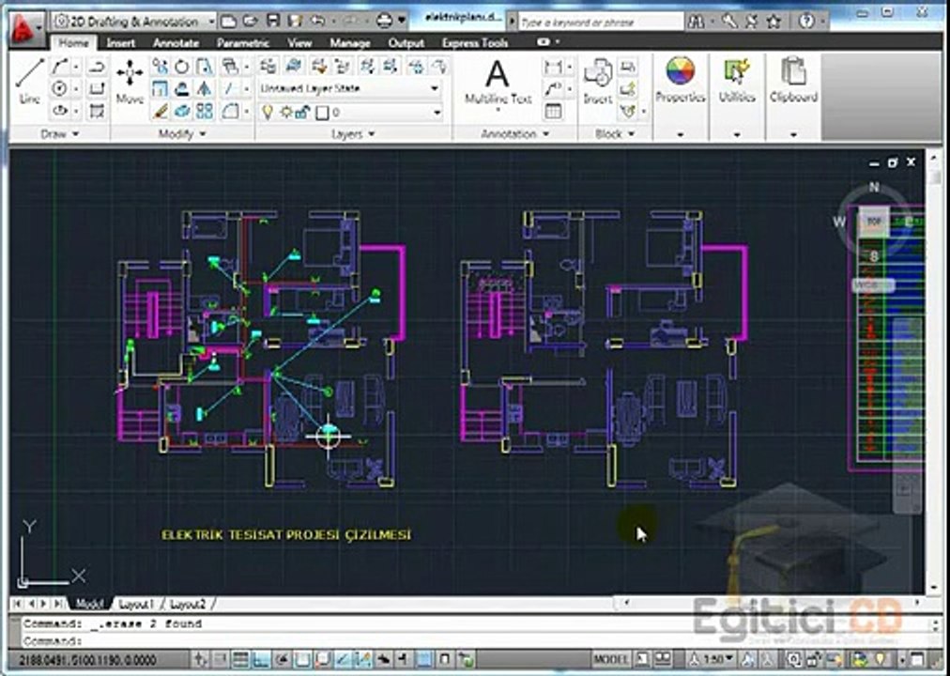Viewport: 950px width, 676px height.
Task: Click the New drawing icon in quick access toolbar
Action: pyautogui.click(x=228, y=22)
